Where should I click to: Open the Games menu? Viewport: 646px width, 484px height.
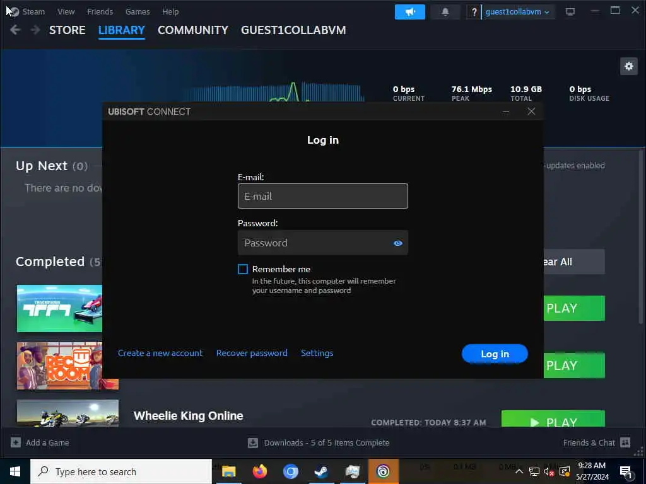[138, 11]
